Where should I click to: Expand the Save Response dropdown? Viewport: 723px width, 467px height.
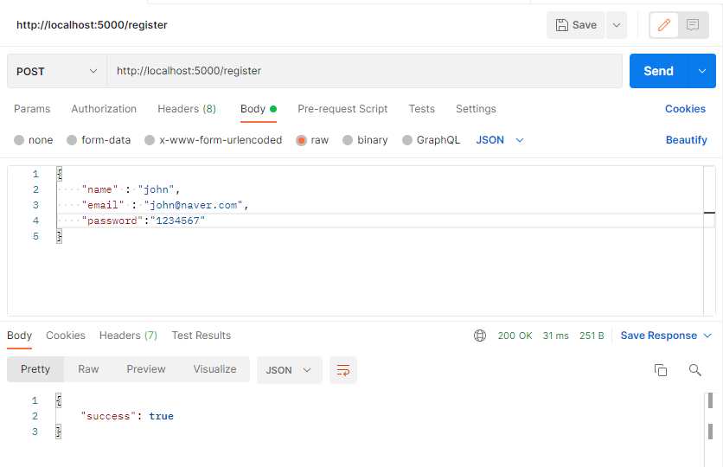707,336
